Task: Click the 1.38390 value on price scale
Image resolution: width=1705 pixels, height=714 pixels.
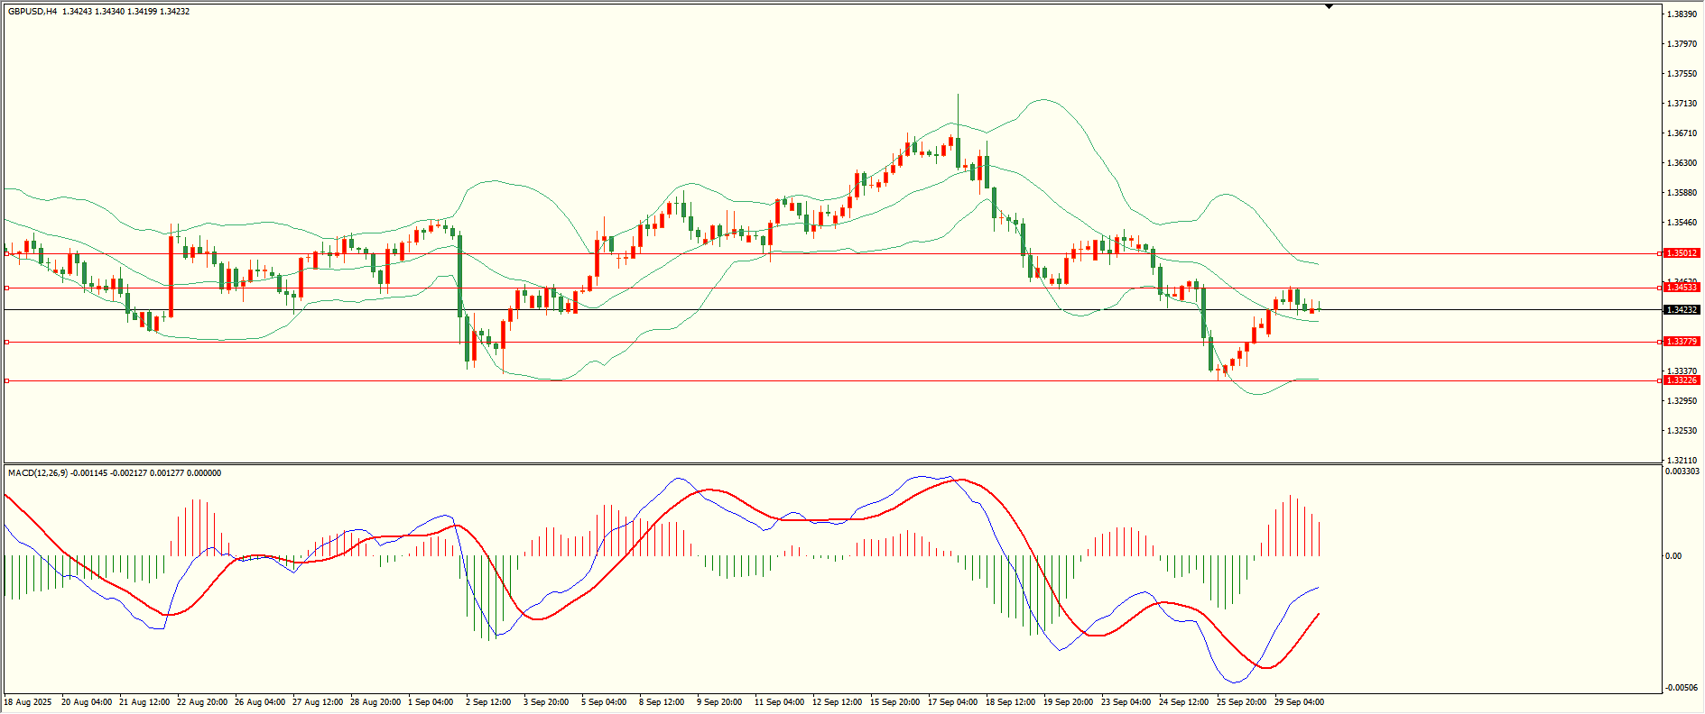Action: 1680,14
